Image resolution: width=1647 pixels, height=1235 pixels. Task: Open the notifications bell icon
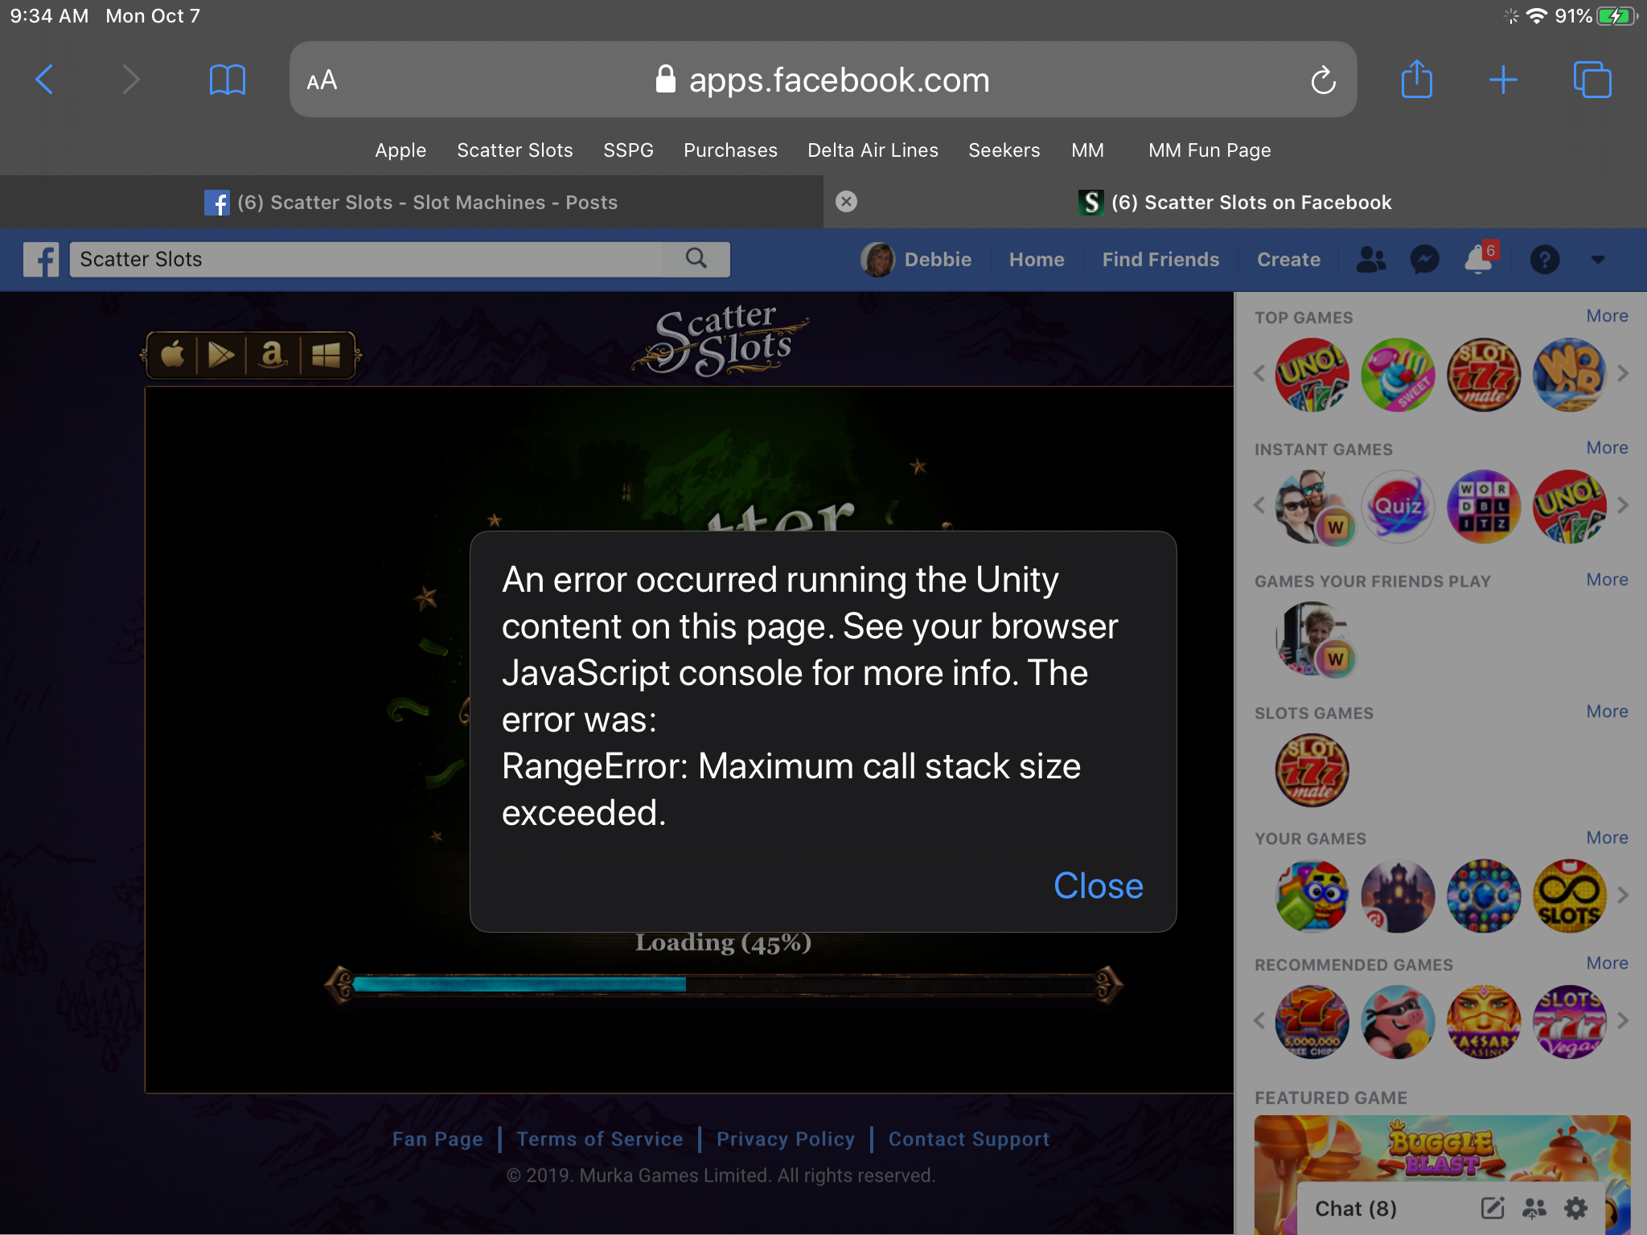pos(1478,260)
